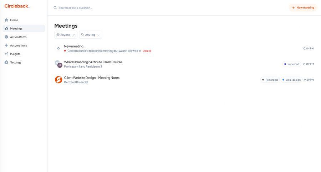This screenshot has width=321, height=172.
Task: Click the orange Bertrand Bruandet avatar
Action: point(58,80)
